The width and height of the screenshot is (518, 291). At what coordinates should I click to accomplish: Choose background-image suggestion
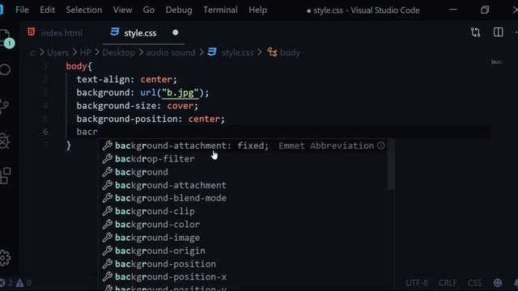tap(243, 238)
